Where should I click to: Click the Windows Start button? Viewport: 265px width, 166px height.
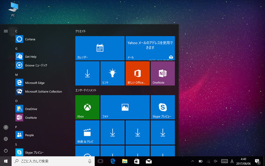pyautogui.click(x=6, y=161)
